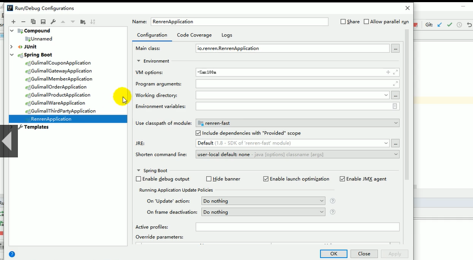Browse for JRE location
Image resolution: width=473 pixels, height=260 pixels.
(x=395, y=143)
